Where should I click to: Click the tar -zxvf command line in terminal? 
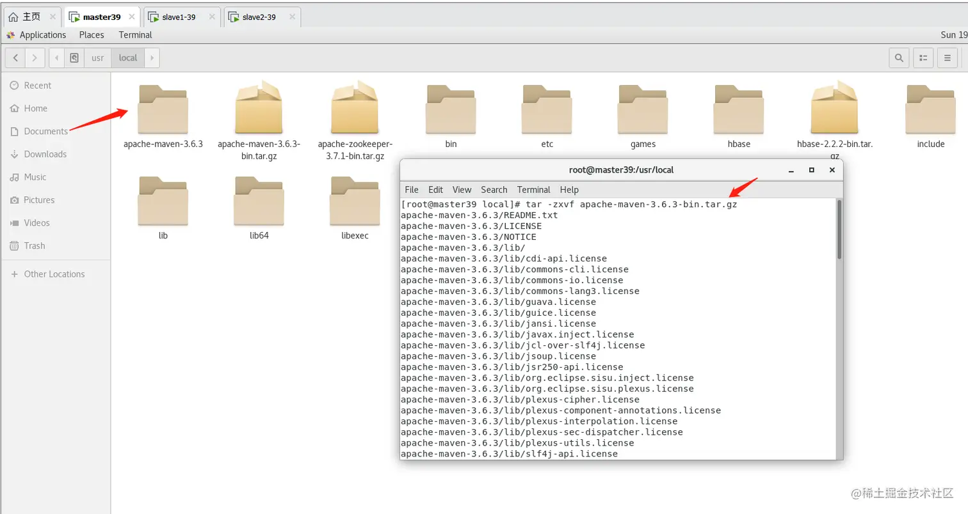point(569,205)
